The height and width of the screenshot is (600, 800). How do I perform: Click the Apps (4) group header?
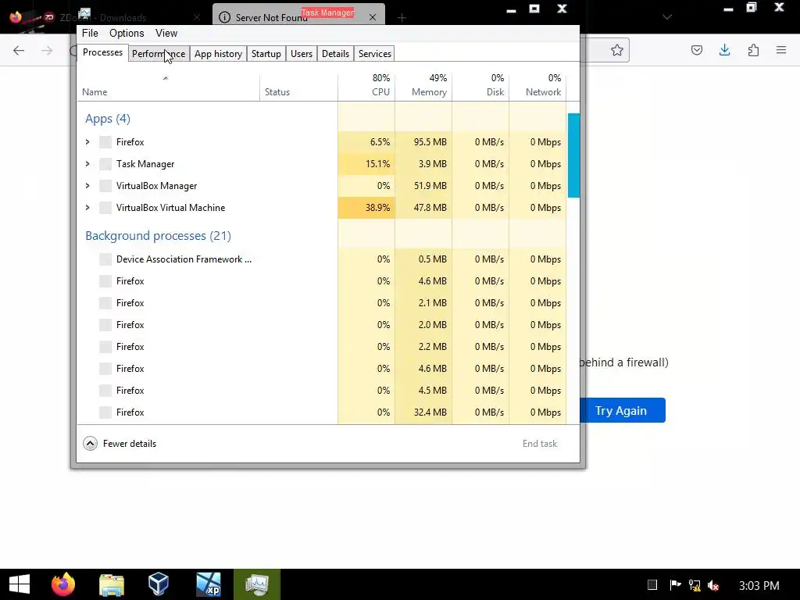(108, 119)
